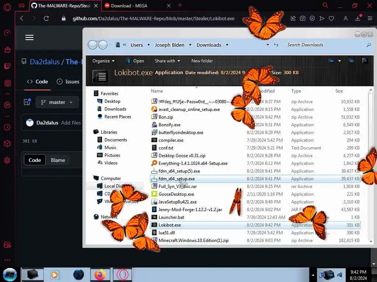Click the volume icon in the system tray
Screen dimensions: 377x282
click(x=340, y=275)
